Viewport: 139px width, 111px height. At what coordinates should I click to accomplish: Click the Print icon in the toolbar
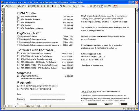coord(6,6)
